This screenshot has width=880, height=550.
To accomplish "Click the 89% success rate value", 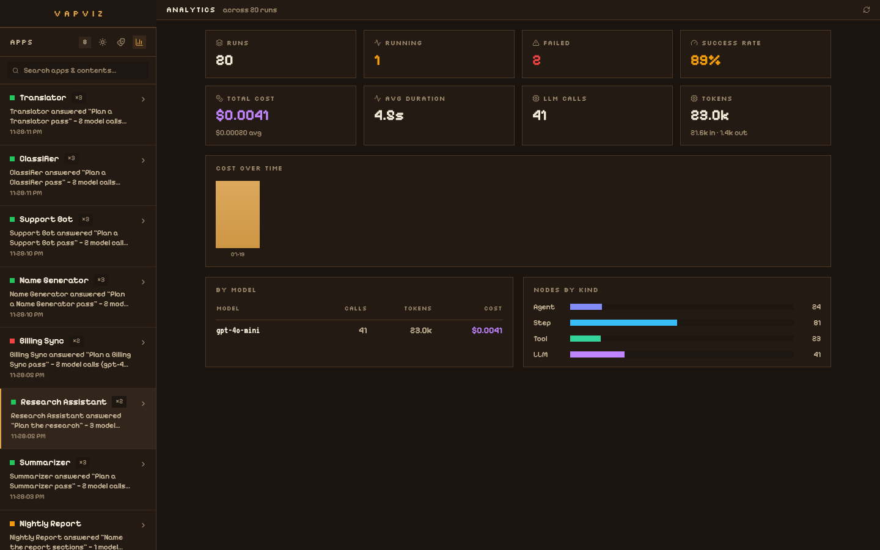I will click(x=705, y=60).
